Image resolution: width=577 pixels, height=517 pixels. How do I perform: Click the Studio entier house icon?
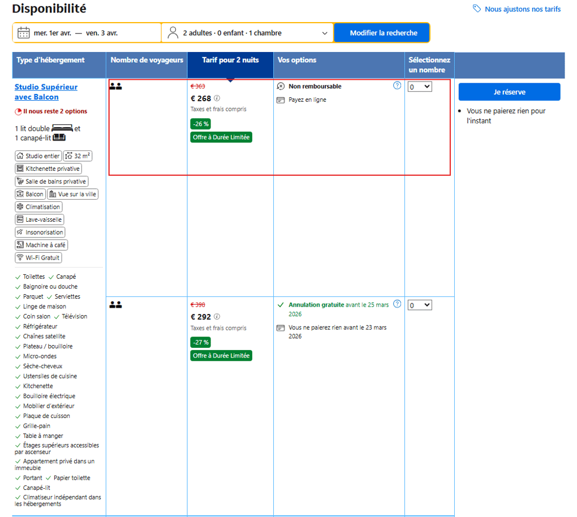[x=20, y=156]
